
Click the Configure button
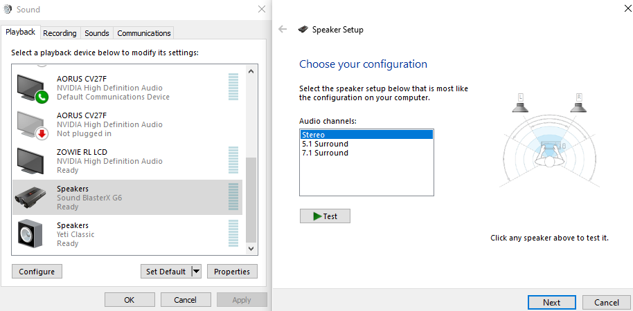click(x=37, y=272)
